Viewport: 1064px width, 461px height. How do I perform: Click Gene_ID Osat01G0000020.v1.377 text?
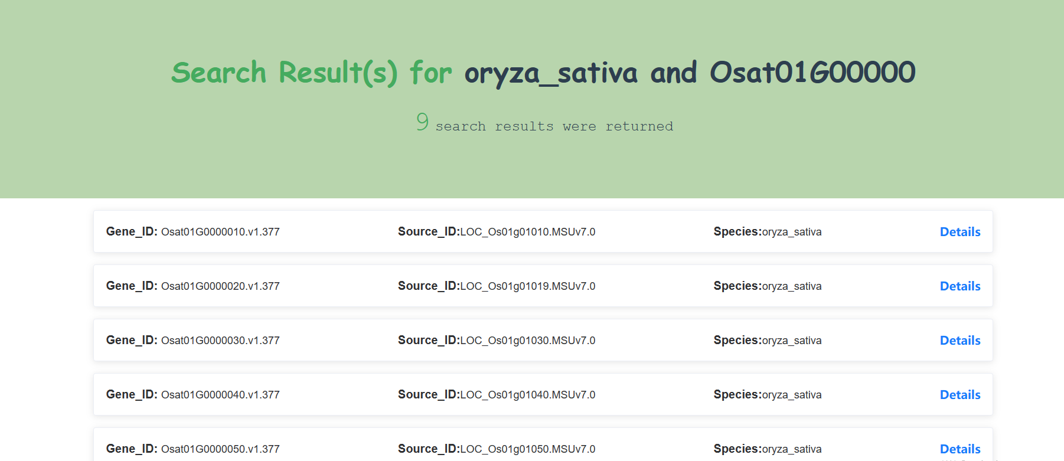[x=220, y=286]
